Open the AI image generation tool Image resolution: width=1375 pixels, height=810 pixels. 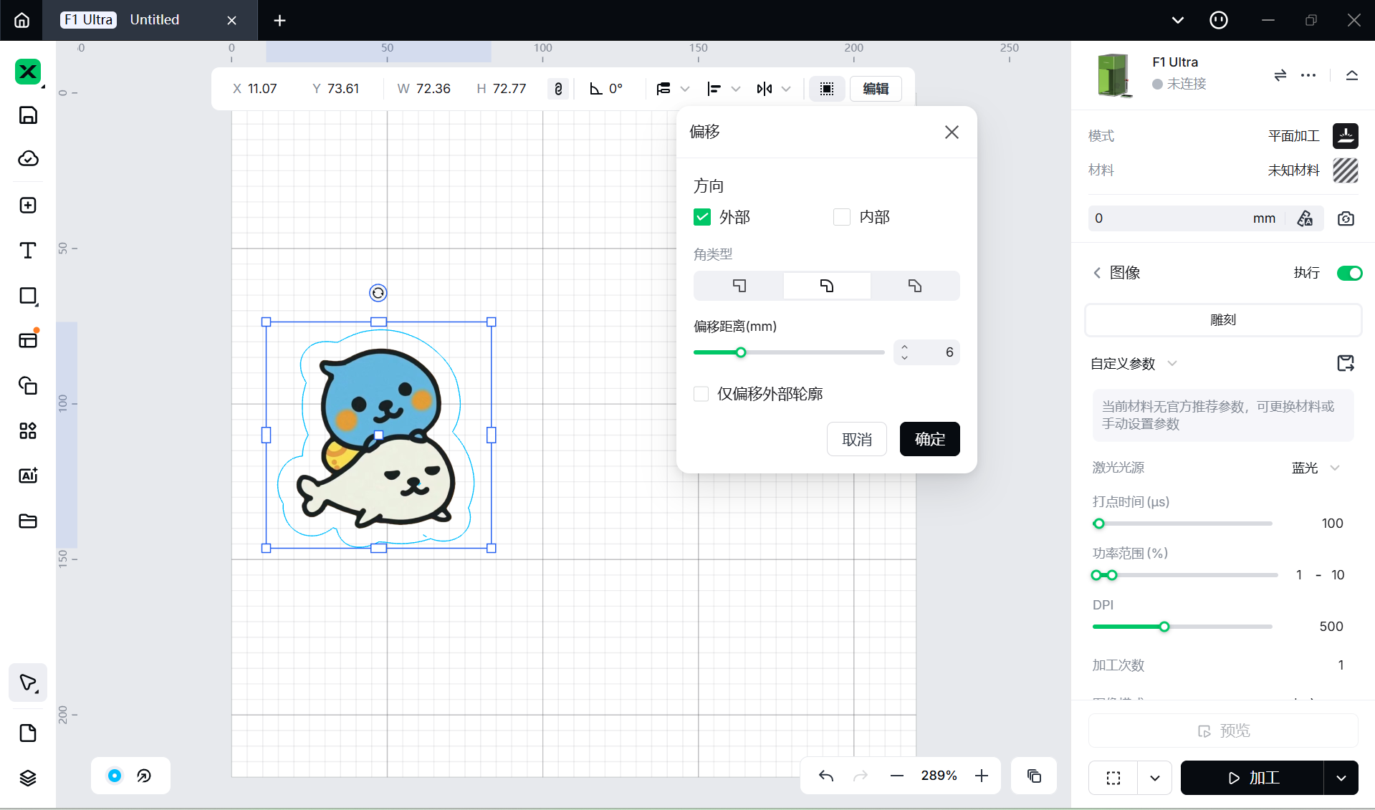coord(28,476)
